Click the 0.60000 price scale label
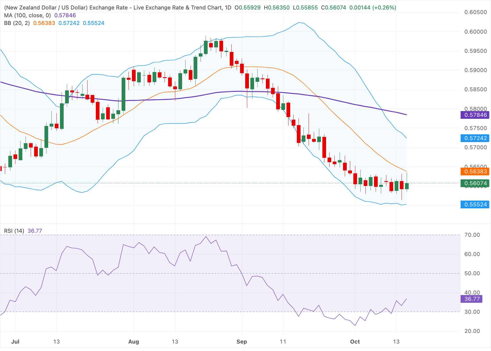The image size is (491, 351). coord(476,32)
